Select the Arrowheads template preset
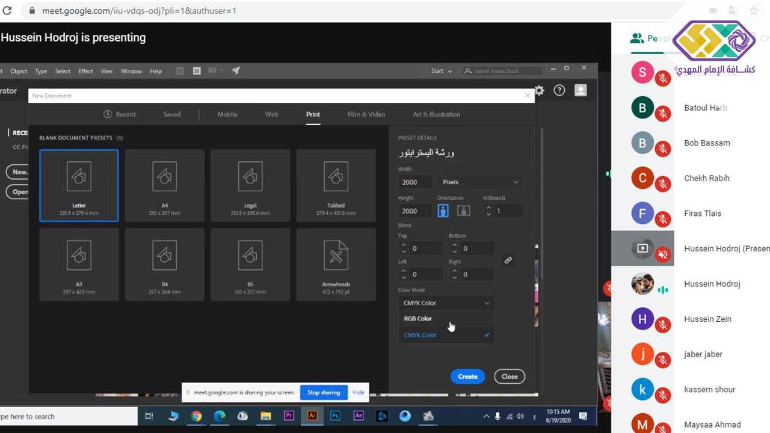This screenshot has width=770, height=433. click(x=336, y=264)
